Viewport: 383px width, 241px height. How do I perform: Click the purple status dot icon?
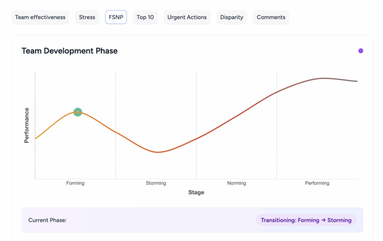pos(361,51)
